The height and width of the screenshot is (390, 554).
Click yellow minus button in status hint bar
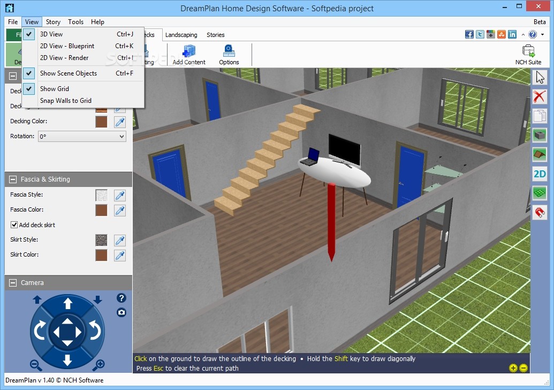523,368
